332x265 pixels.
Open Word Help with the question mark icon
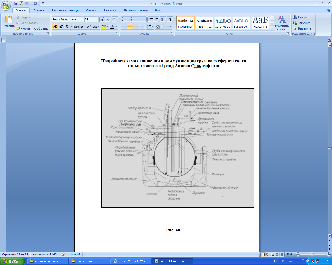coord(329,10)
